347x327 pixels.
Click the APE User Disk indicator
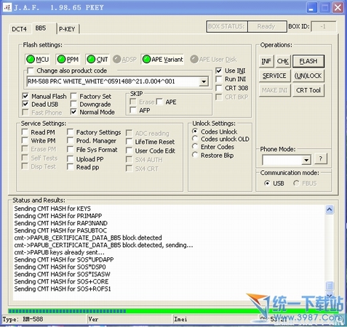point(213,60)
